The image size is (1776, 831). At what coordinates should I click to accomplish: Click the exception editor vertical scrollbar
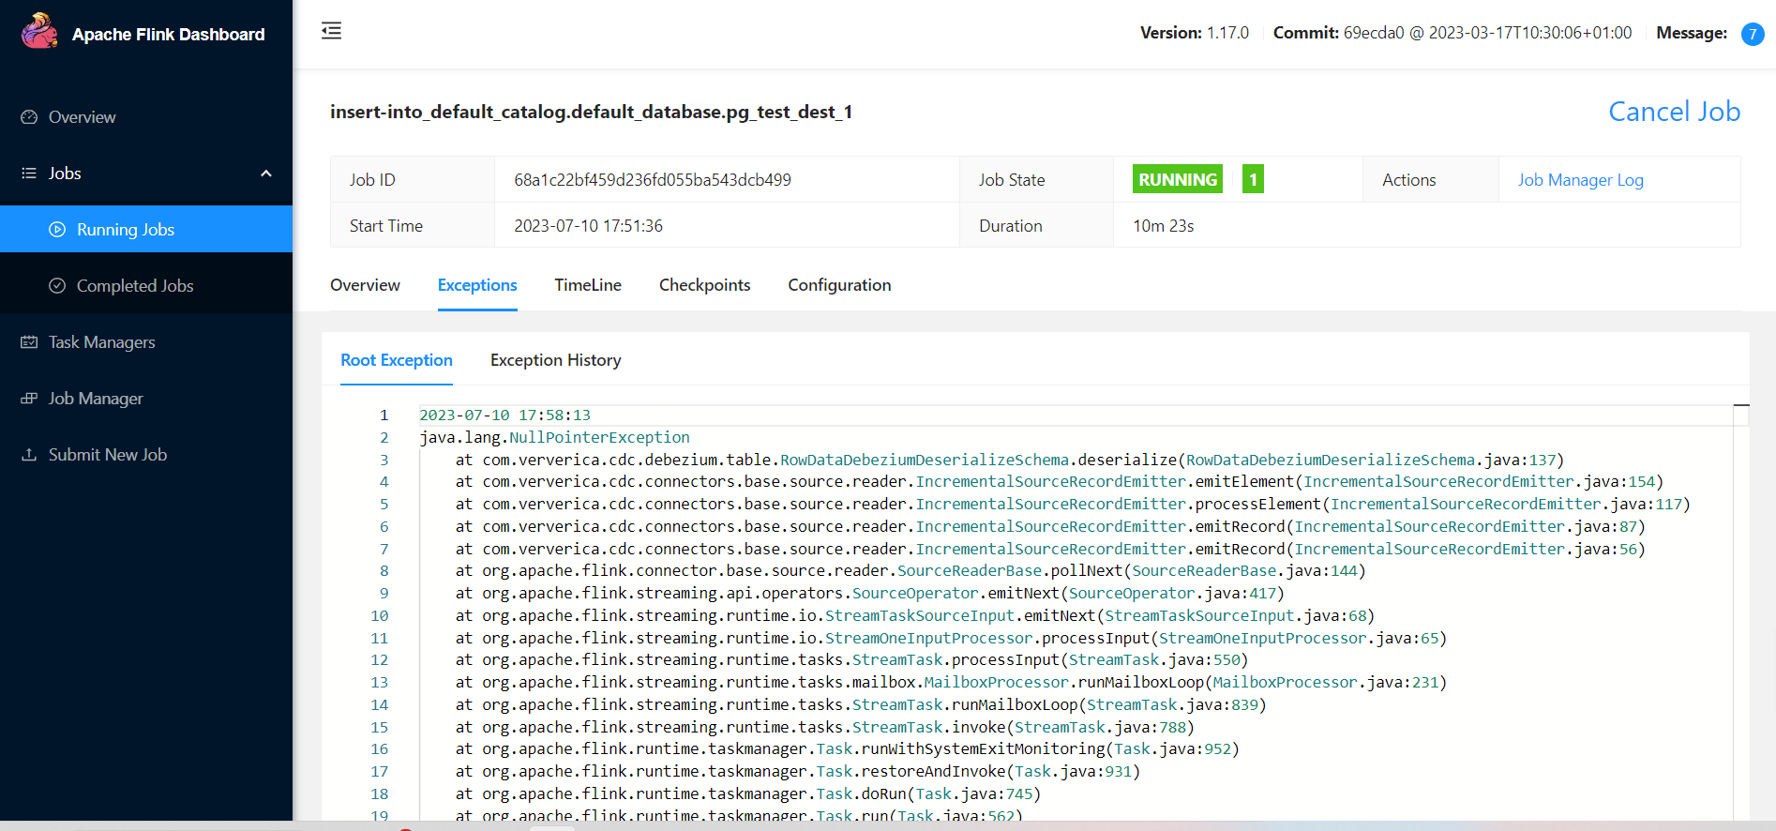click(1741, 614)
